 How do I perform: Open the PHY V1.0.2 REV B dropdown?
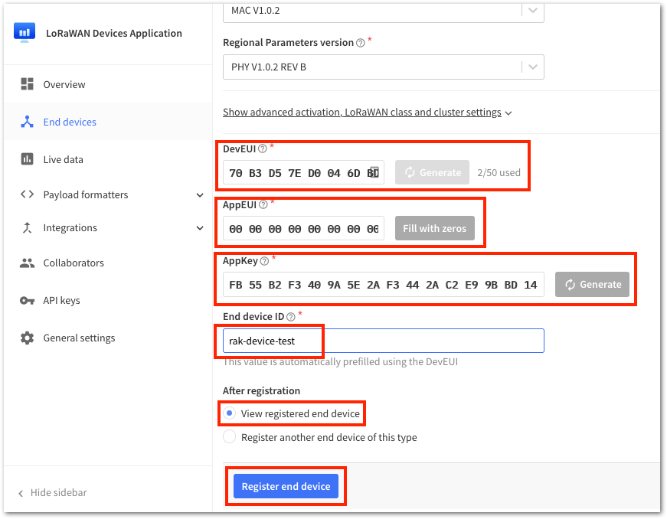pos(383,67)
